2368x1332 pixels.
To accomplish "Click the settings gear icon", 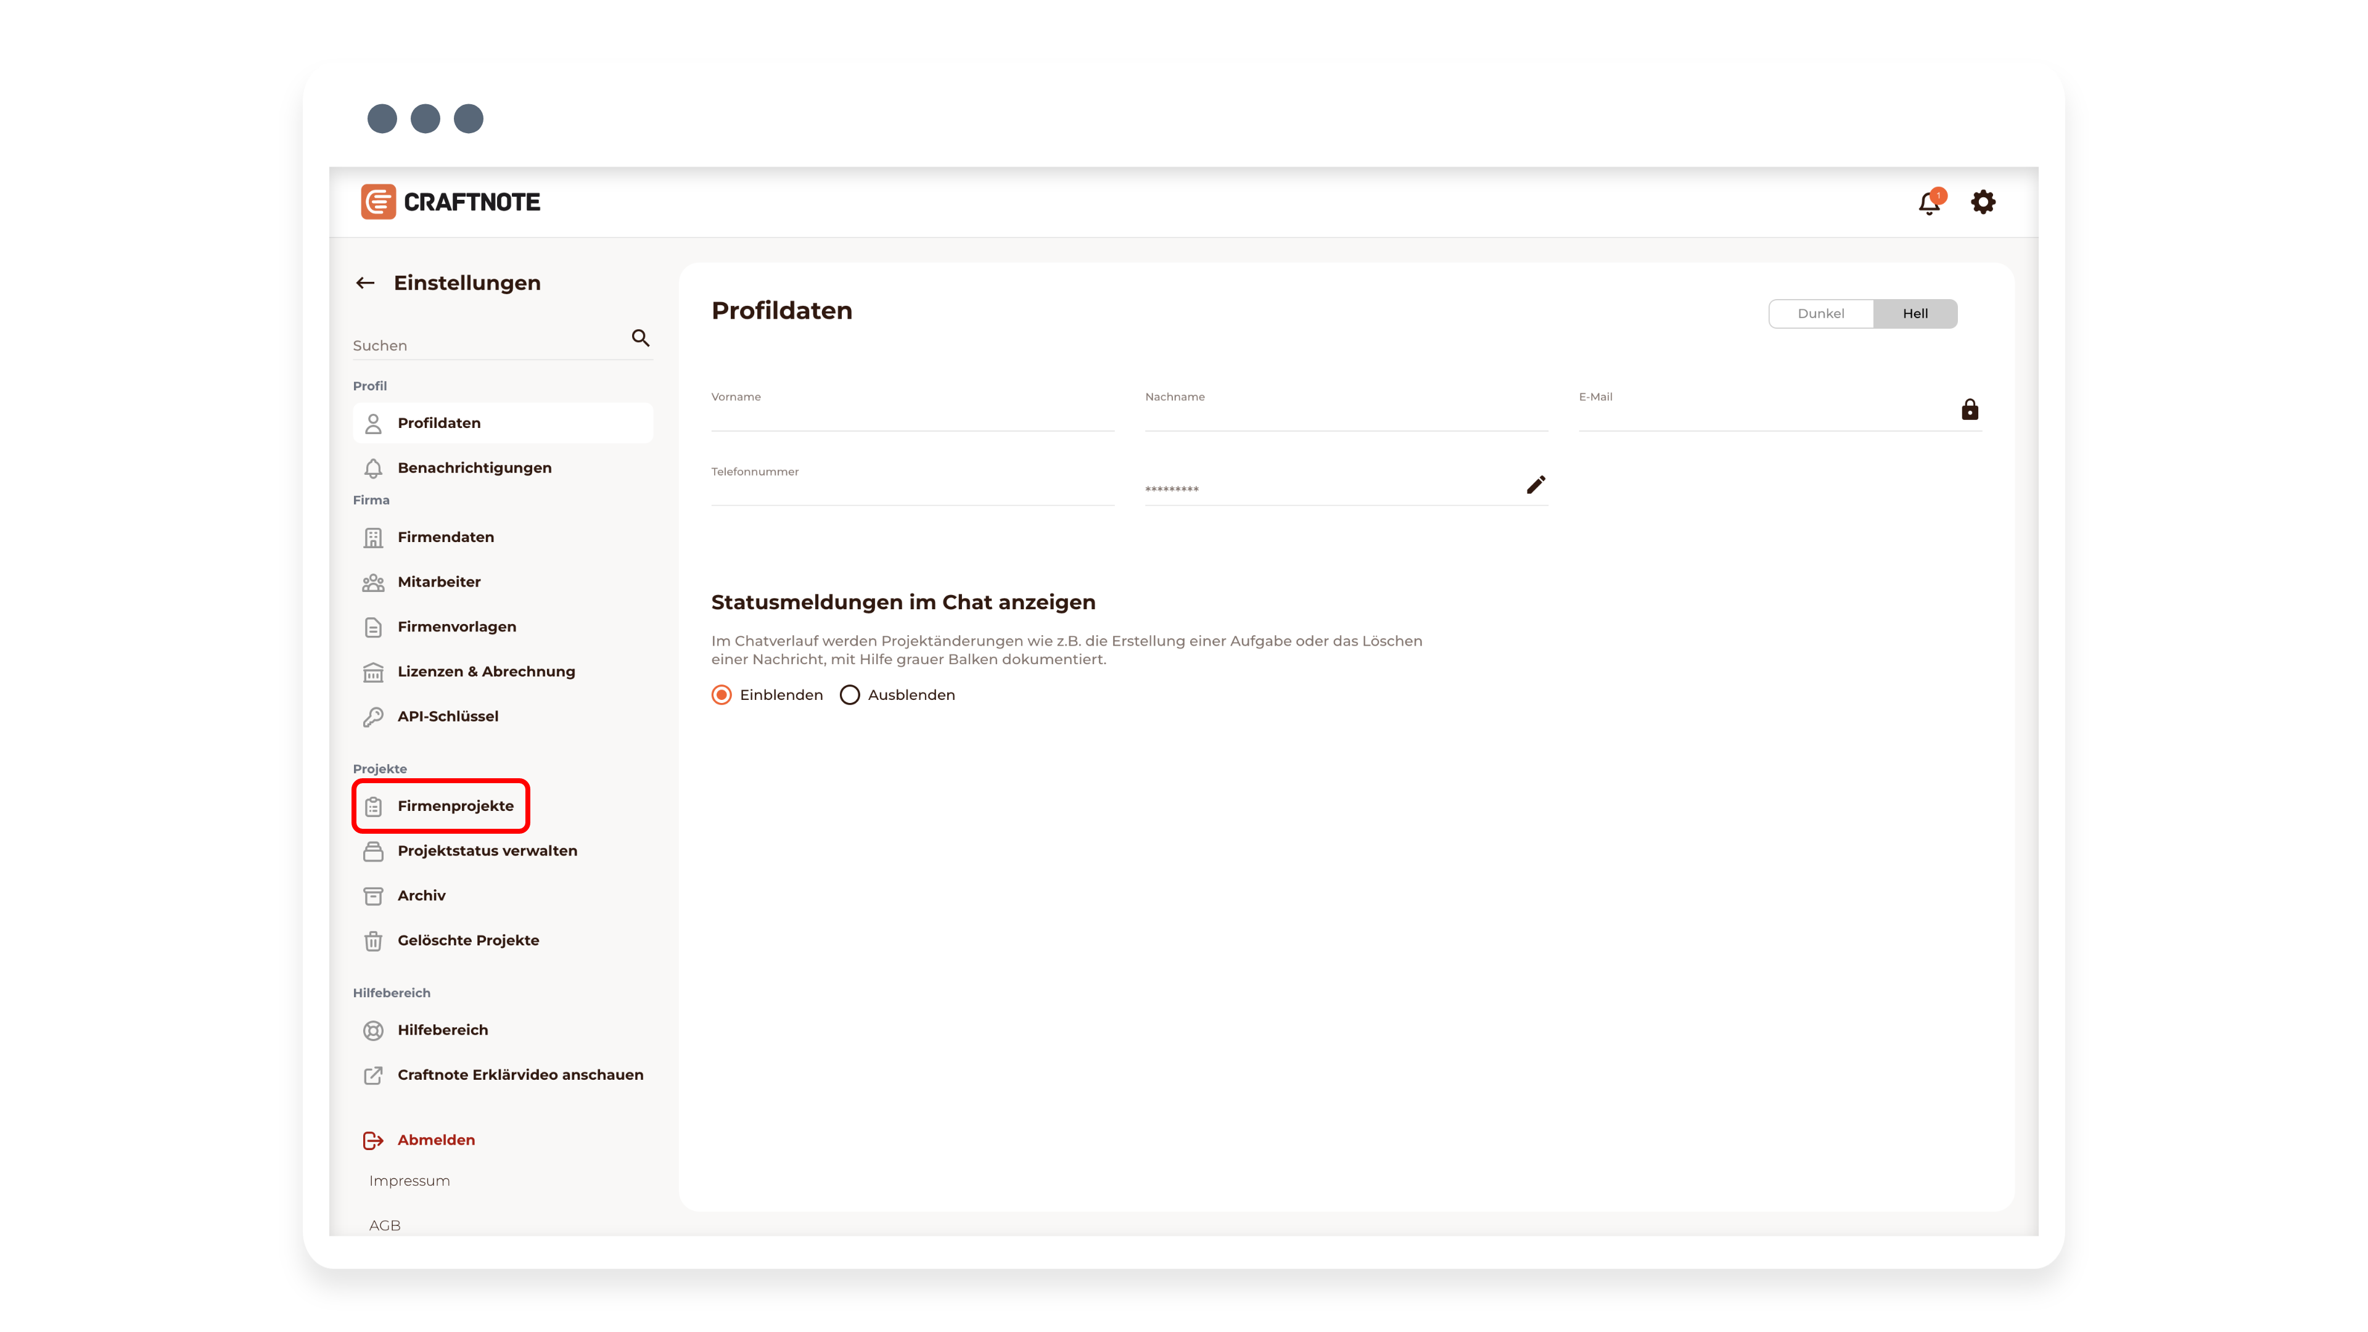I will tap(1983, 202).
